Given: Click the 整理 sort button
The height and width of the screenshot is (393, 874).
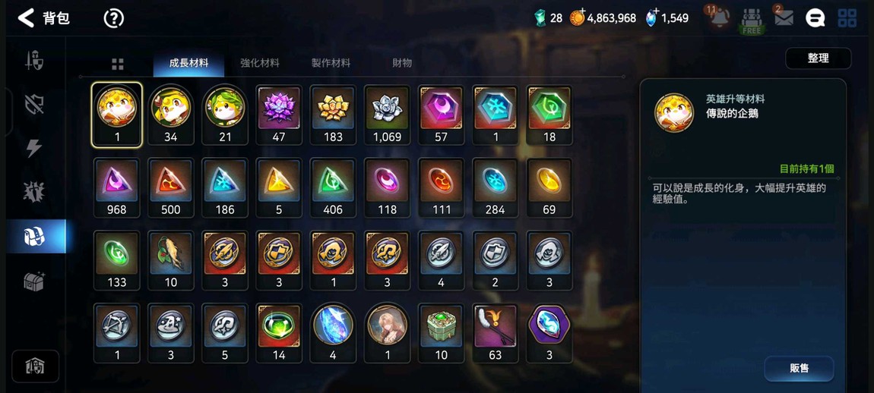Looking at the screenshot, I should coord(819,58).
